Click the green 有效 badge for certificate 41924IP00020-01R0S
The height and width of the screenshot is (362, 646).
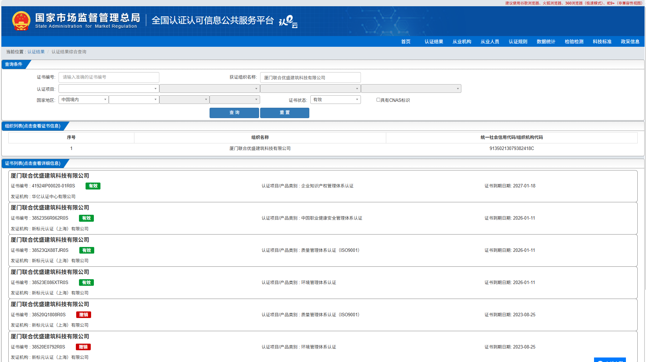tap(93, 186)
